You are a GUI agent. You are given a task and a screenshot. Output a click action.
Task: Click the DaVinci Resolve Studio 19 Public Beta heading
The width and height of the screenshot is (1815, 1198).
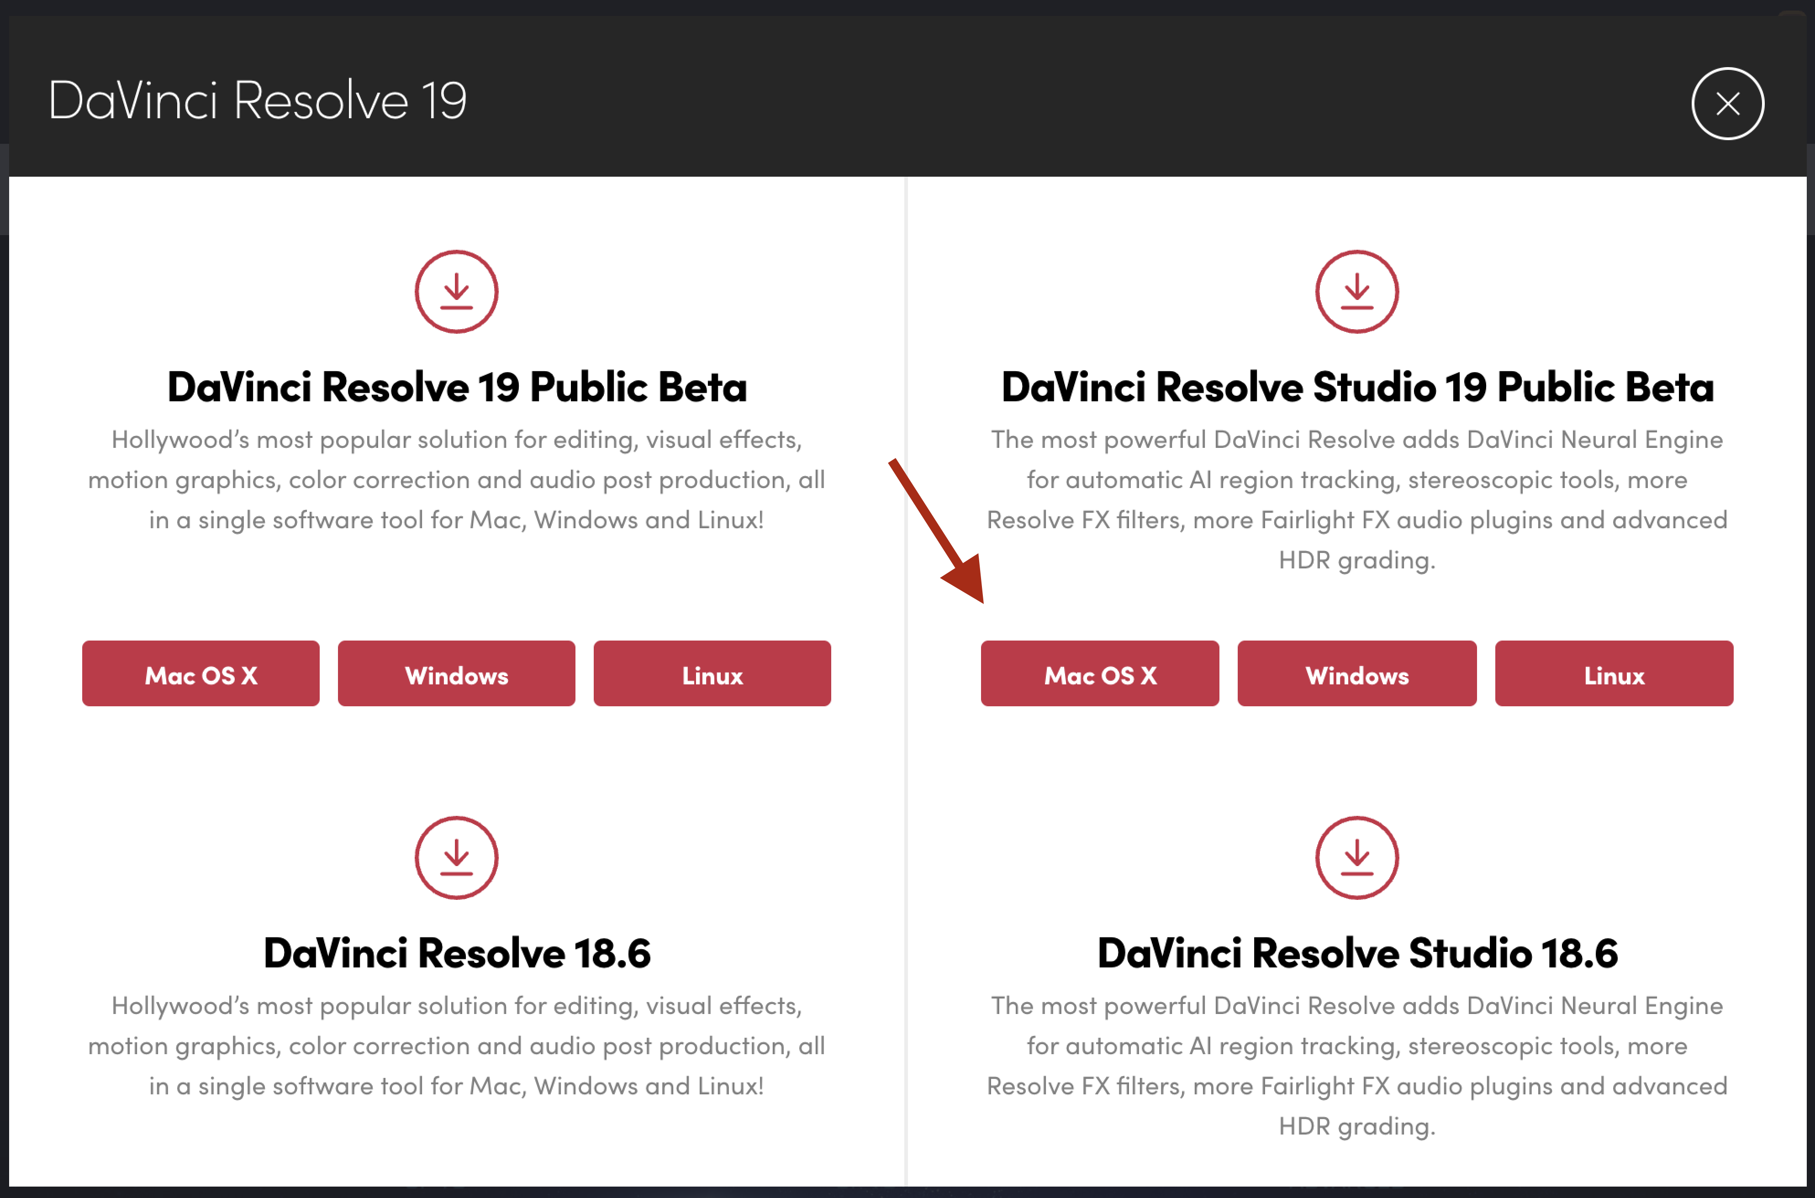pos(1357,387)
